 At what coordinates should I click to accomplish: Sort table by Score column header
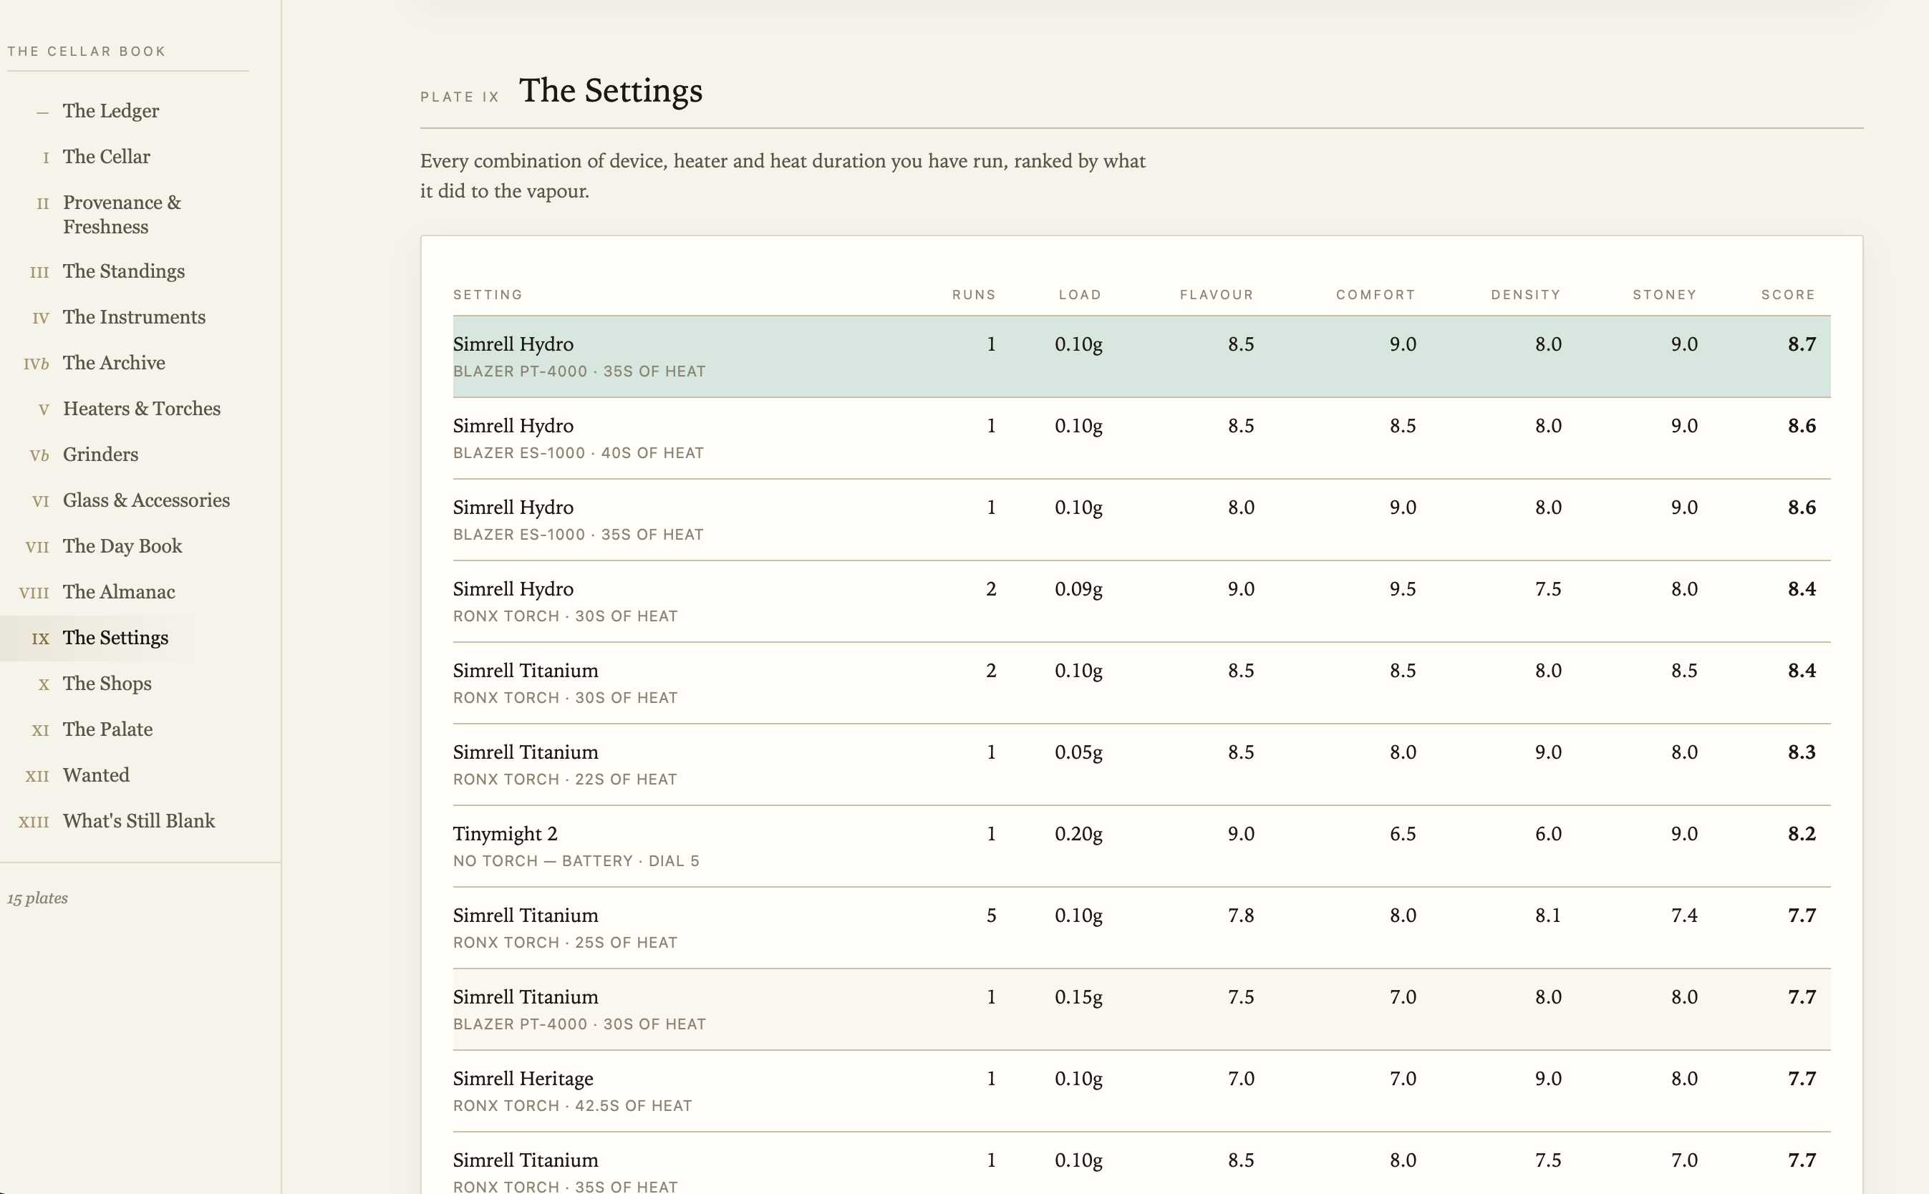pos(1788,294)
